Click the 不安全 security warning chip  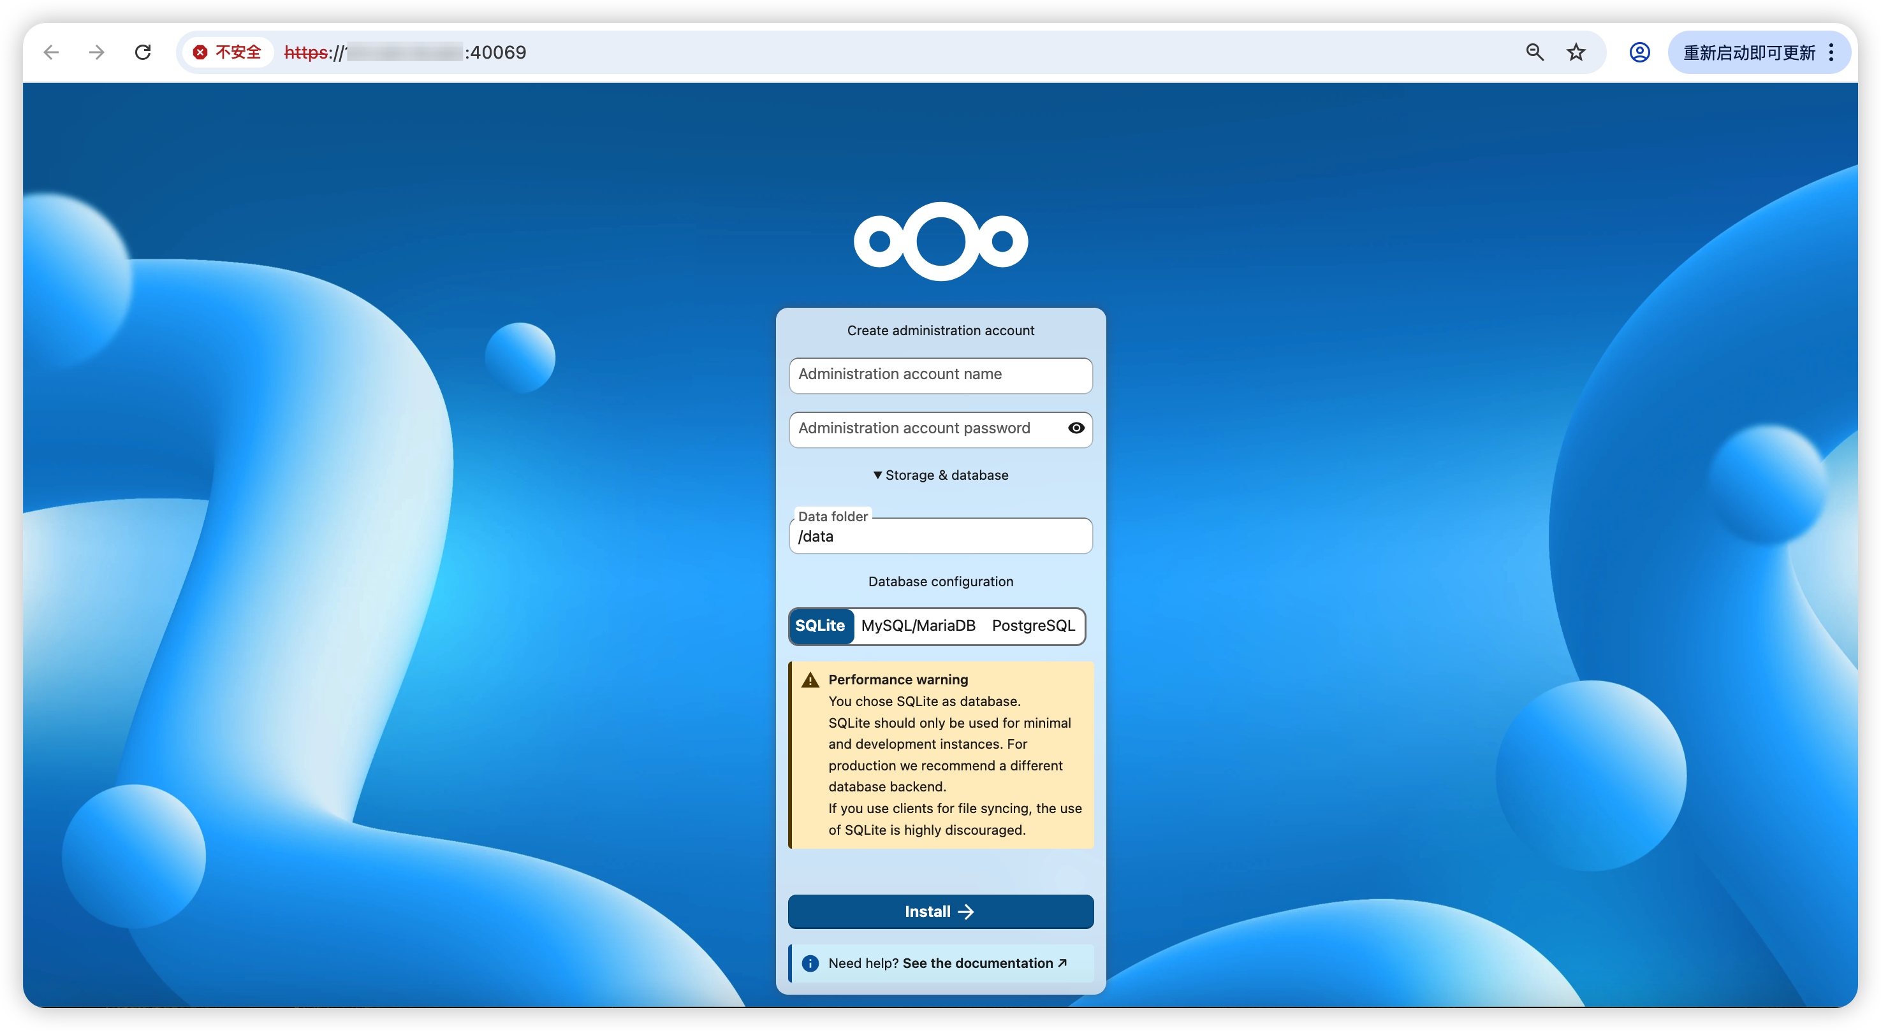[x=228, y=52]
